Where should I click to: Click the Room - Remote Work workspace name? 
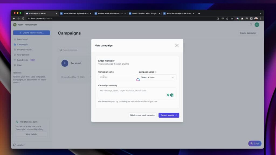pos(27,25)
